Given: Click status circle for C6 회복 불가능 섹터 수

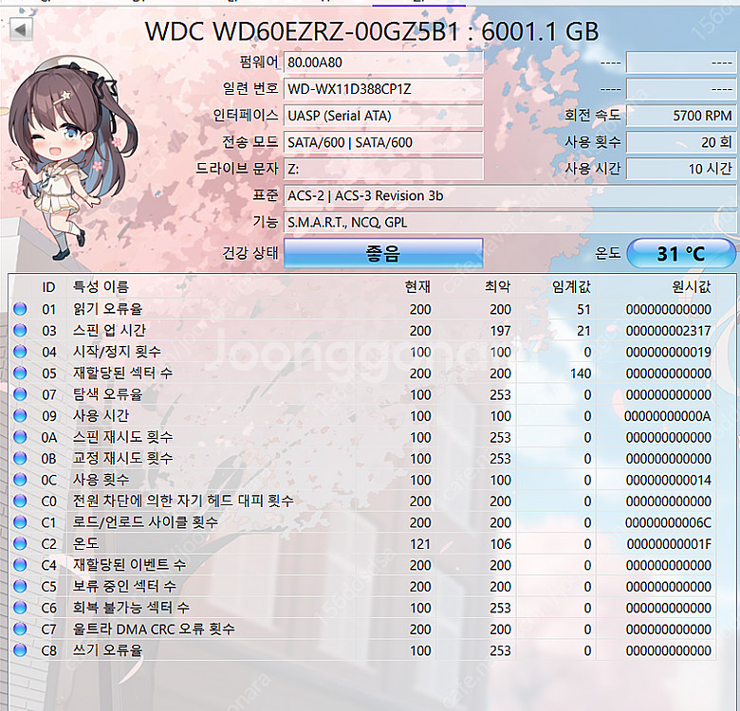Looking at the screenshot, I should [x=20, y=608].
